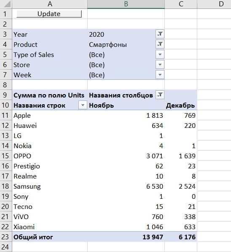Click OPPO's November value 3 071
Viewport: 231px width, 252px height.
click(126, 156)
